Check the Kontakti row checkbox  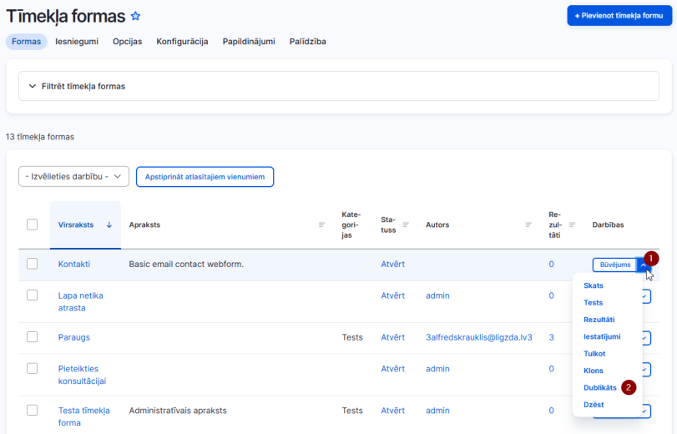coord(32,264)
